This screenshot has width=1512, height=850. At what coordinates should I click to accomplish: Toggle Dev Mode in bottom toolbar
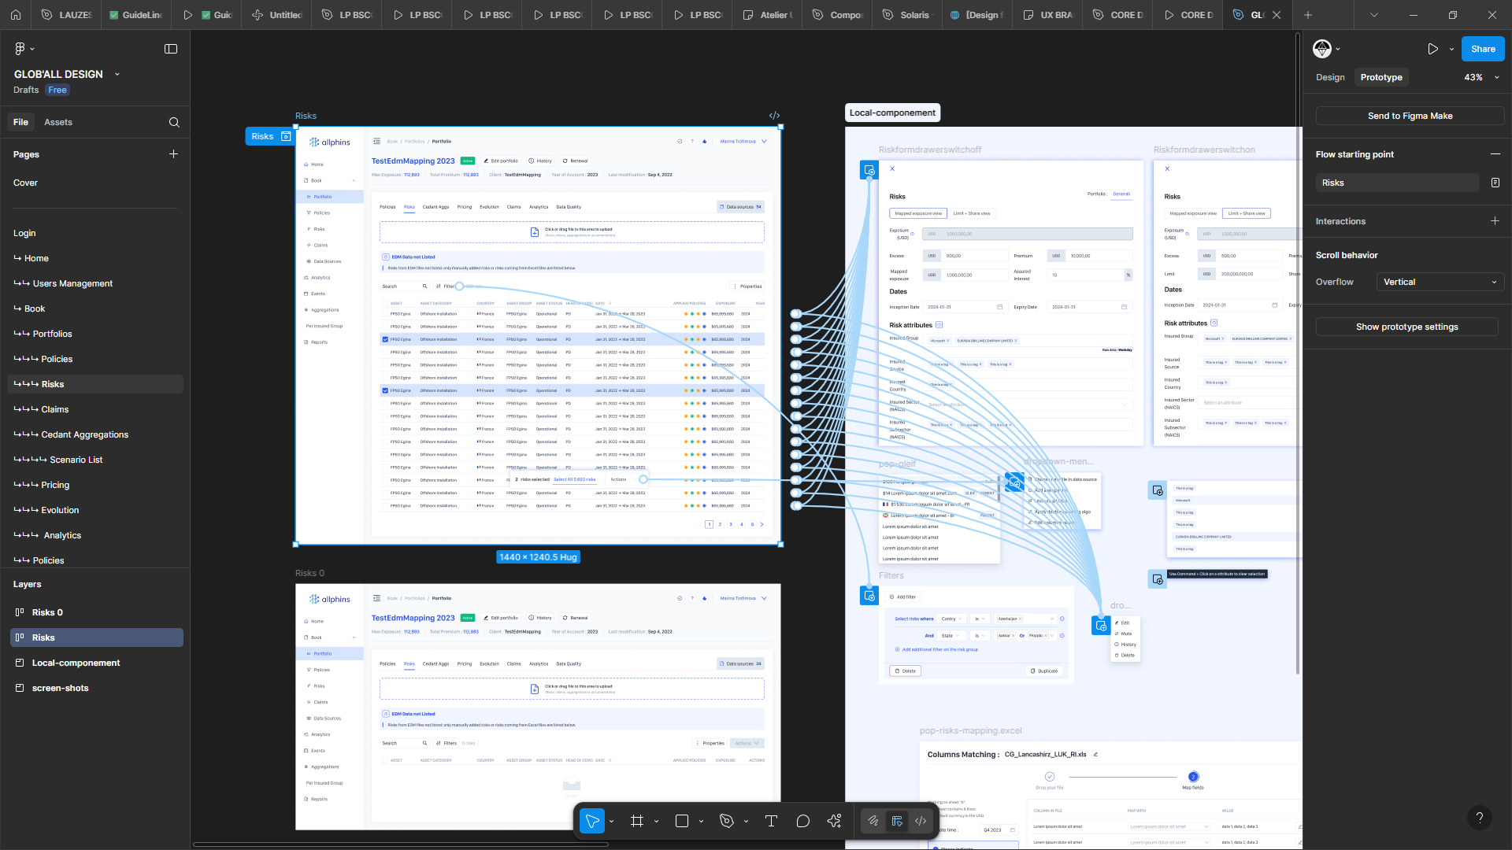tap(921, 821)
